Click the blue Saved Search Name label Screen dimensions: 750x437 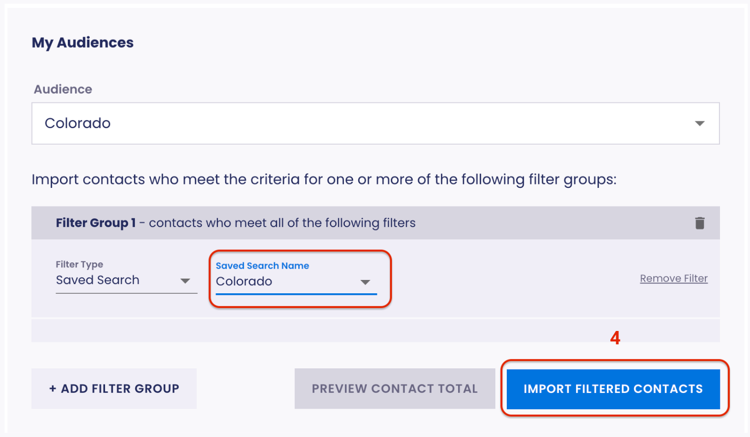(x=262, y=266)
